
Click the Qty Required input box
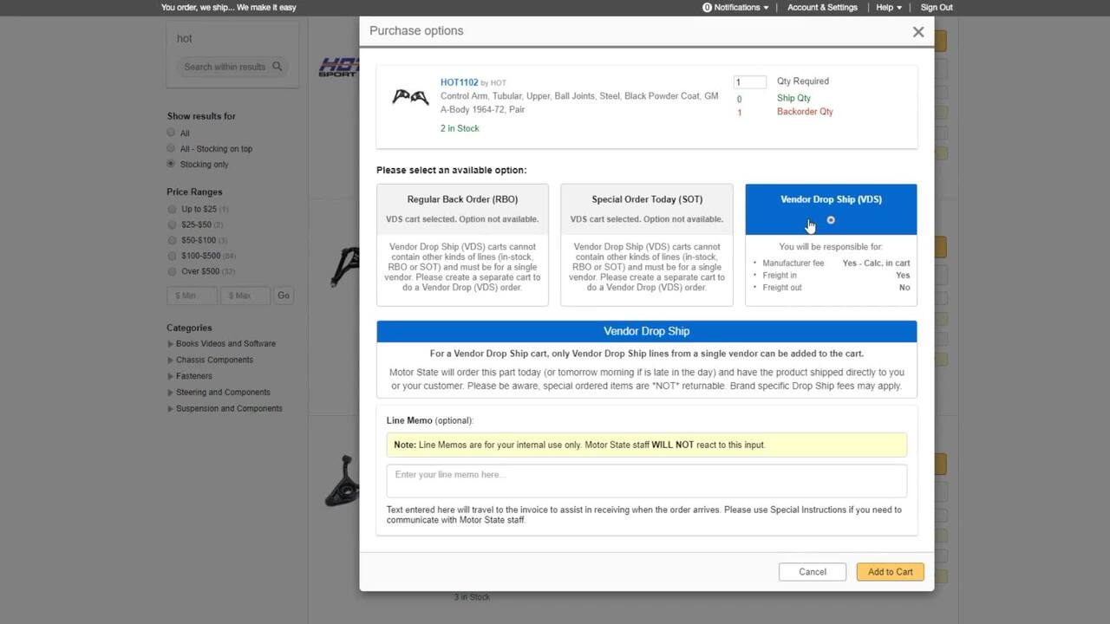point(749,82)
